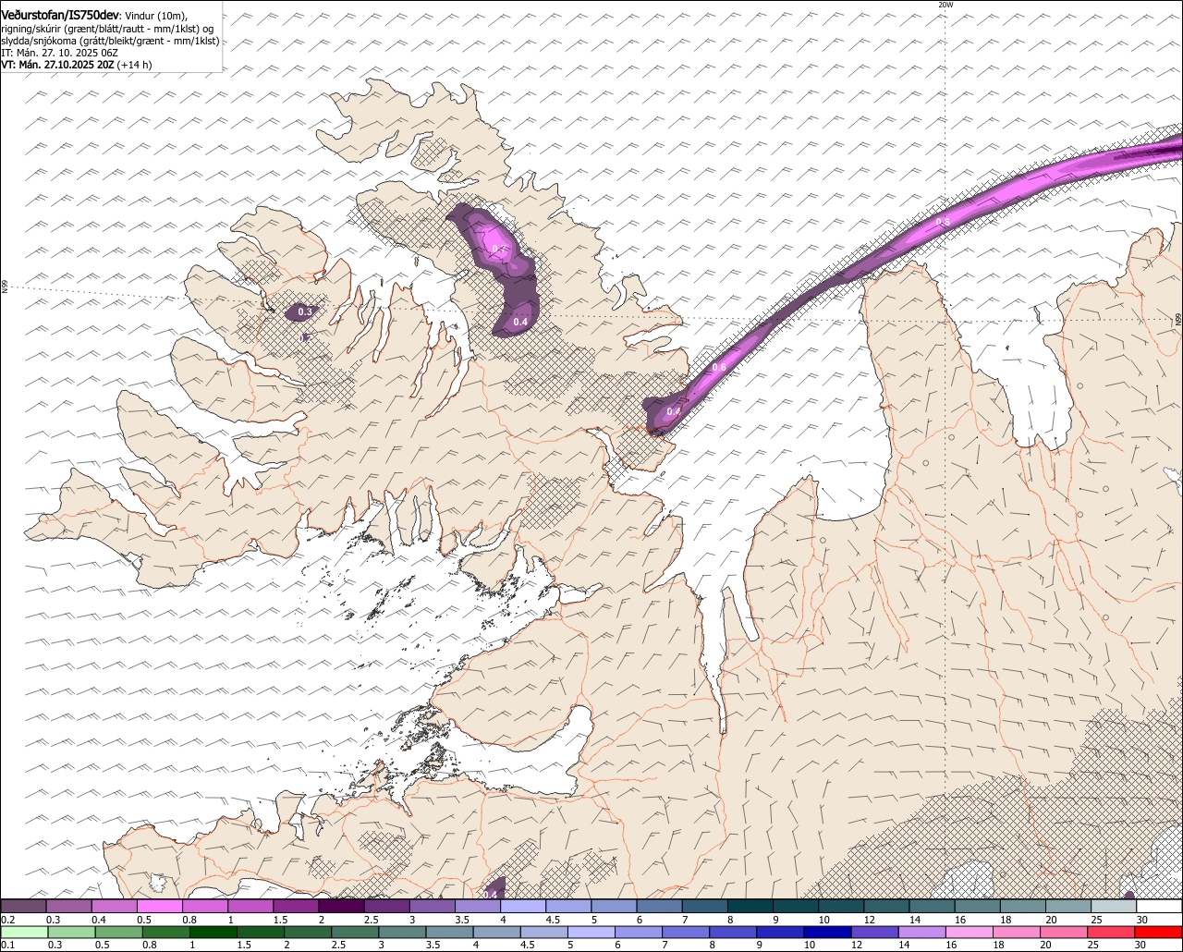The width and height of the screenshot is (1183, 952).
Task: Click the 'VT: Mán. 27.10.2025 20Z (+14 h)' line
Action: coord(77,65)
